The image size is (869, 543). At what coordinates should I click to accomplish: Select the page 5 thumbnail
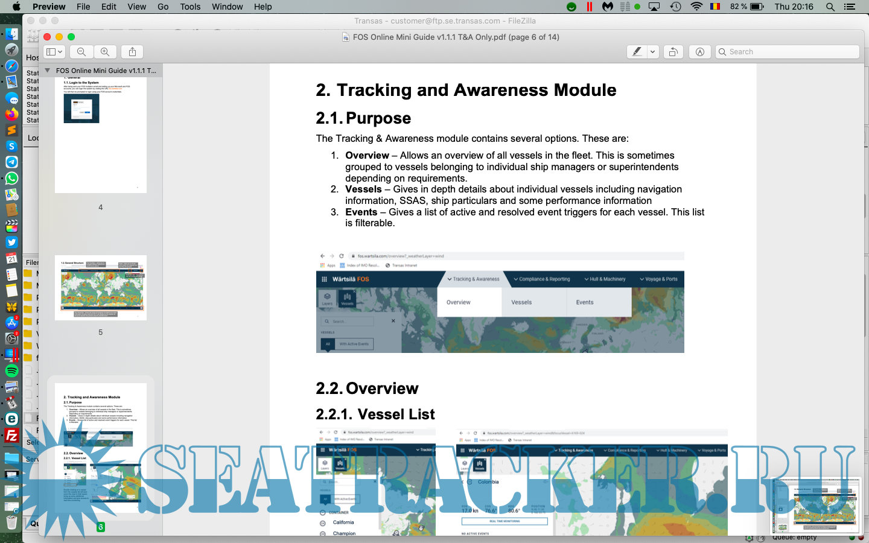(101, 288)
